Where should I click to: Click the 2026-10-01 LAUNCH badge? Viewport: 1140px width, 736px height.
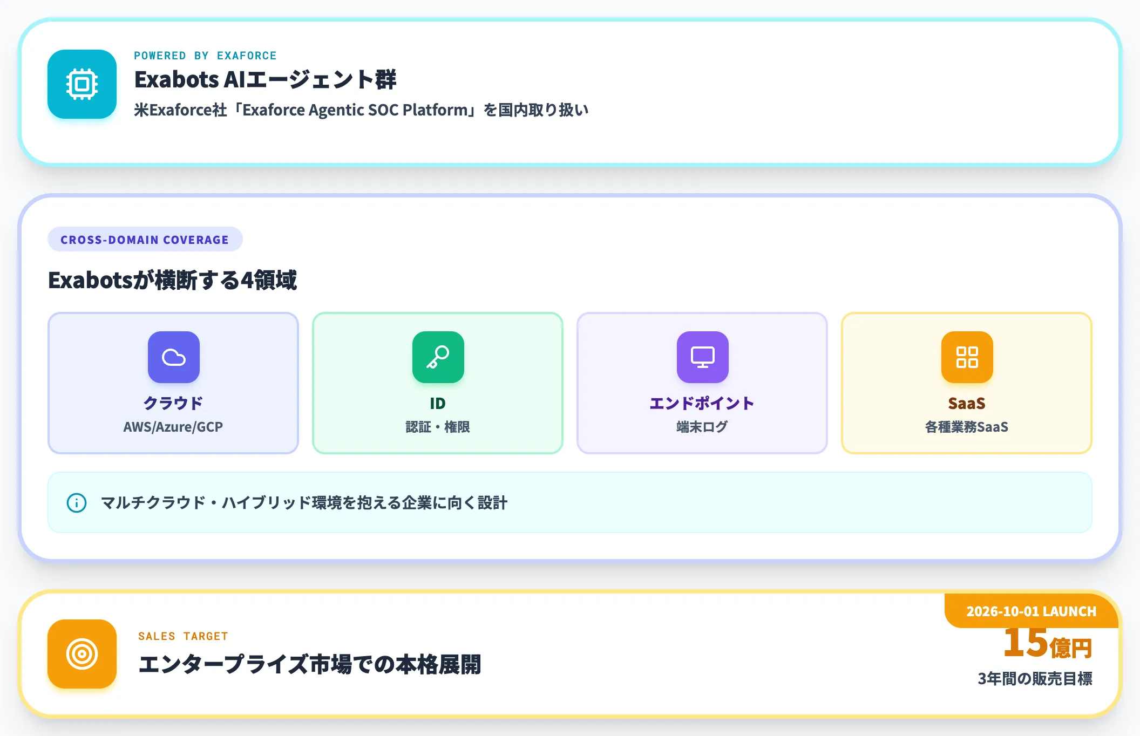pyautogui.click(x=1031, y=611)
